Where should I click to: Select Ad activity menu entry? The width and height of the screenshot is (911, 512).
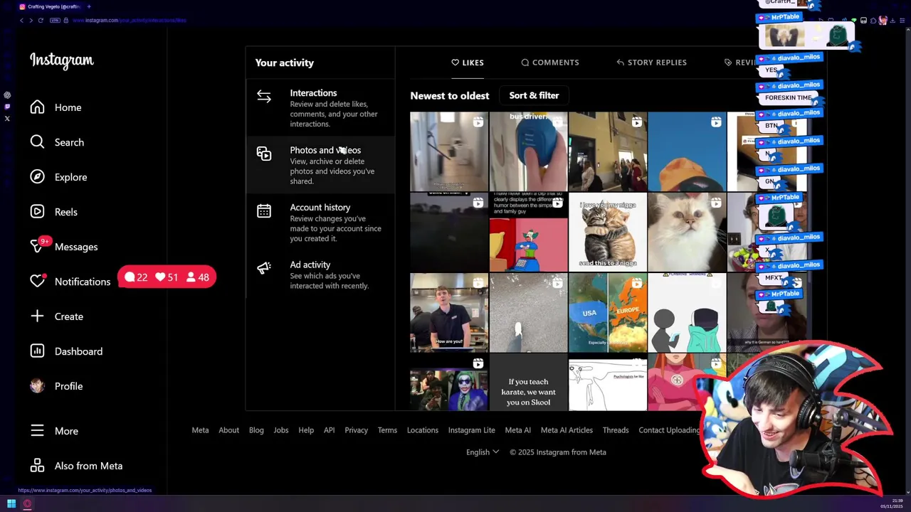[x=320, y=275]
